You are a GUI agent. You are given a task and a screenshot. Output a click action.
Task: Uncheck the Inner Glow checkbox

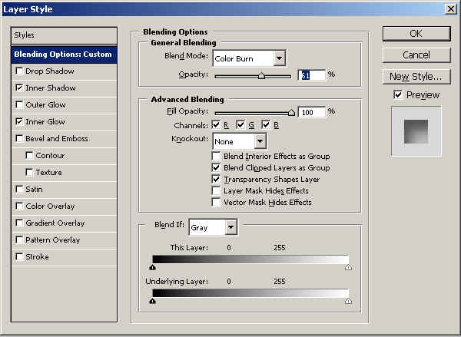(19, 121)
